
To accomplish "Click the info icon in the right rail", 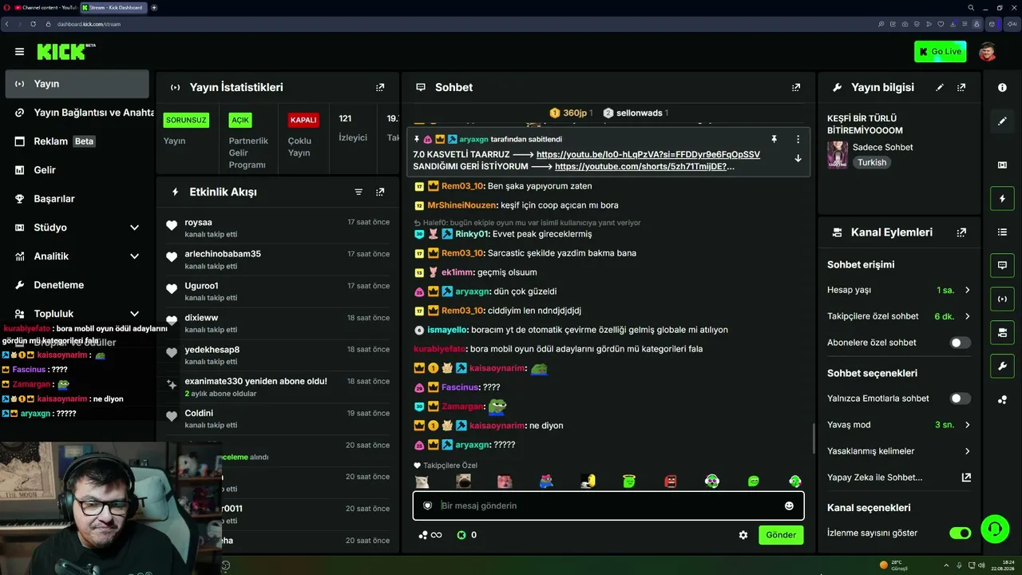I will pos(1002,87).
